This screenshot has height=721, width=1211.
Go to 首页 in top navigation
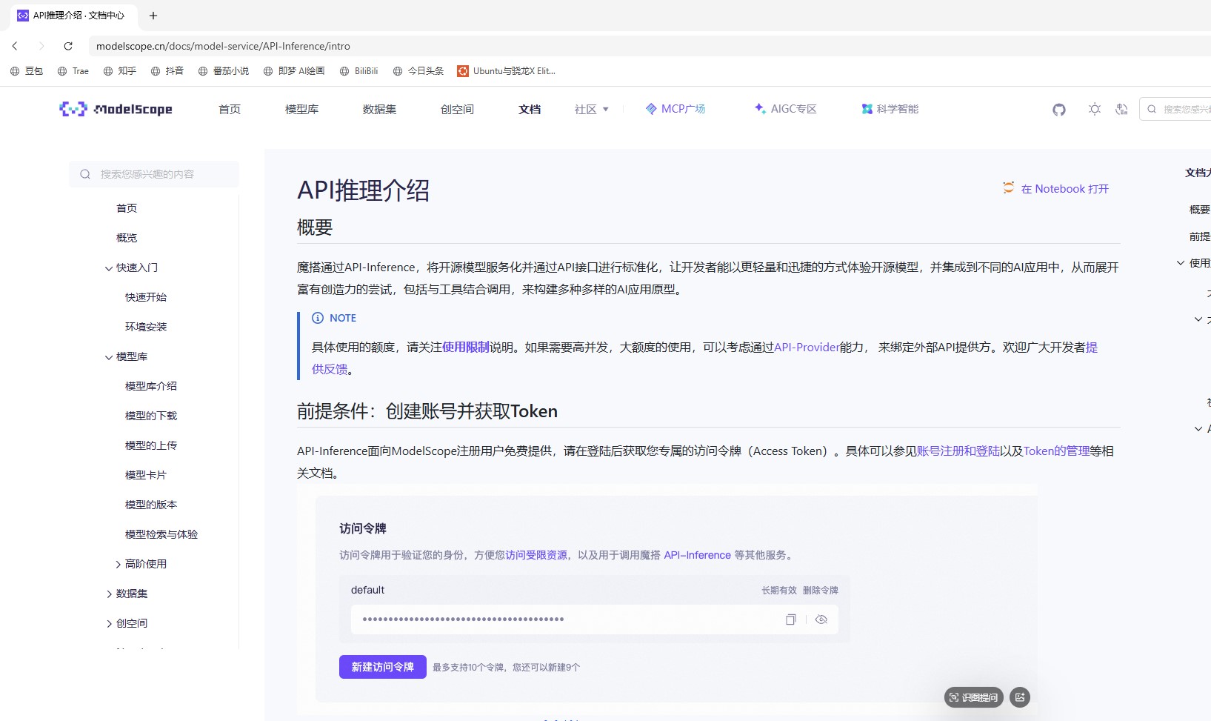click(230, 110)
